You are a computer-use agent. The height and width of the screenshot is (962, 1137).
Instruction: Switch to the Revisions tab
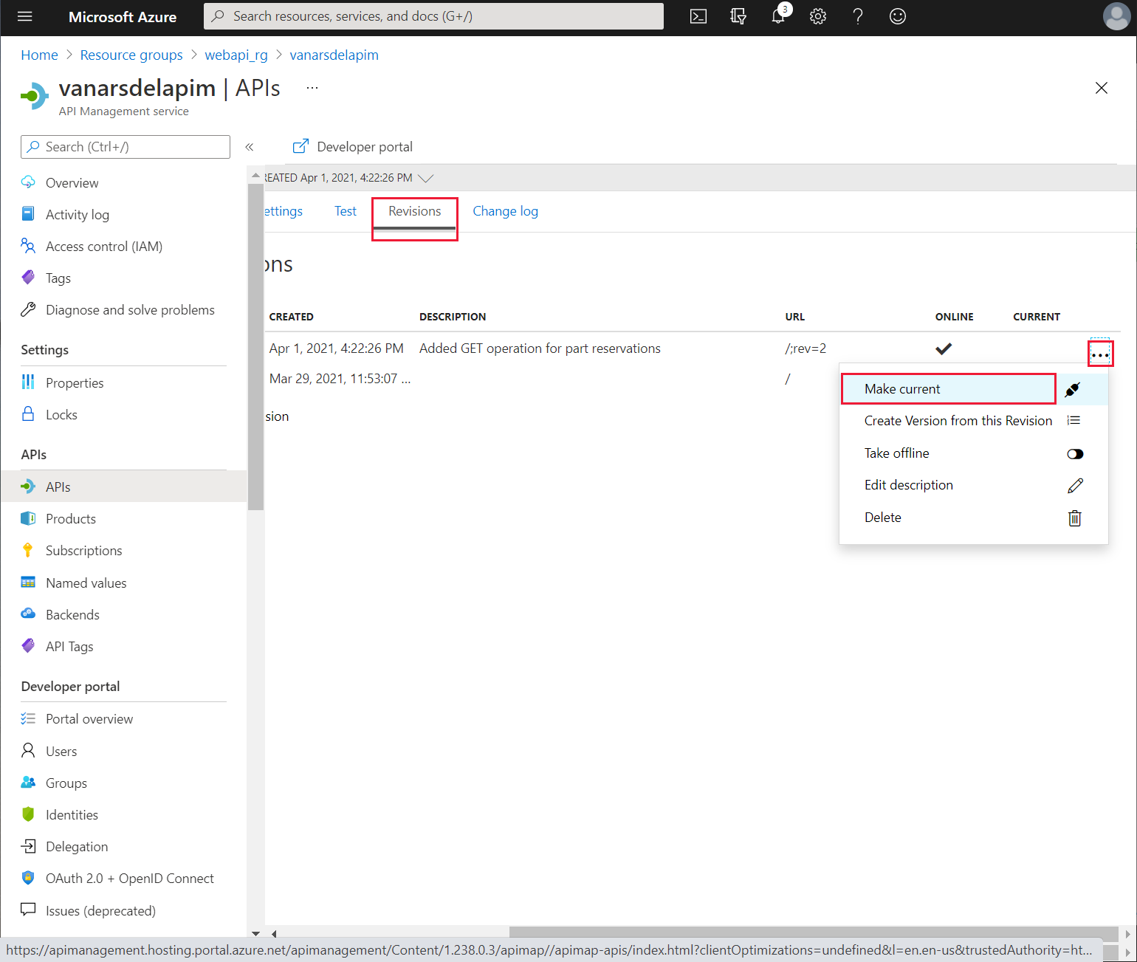click(x=414, y=212)
